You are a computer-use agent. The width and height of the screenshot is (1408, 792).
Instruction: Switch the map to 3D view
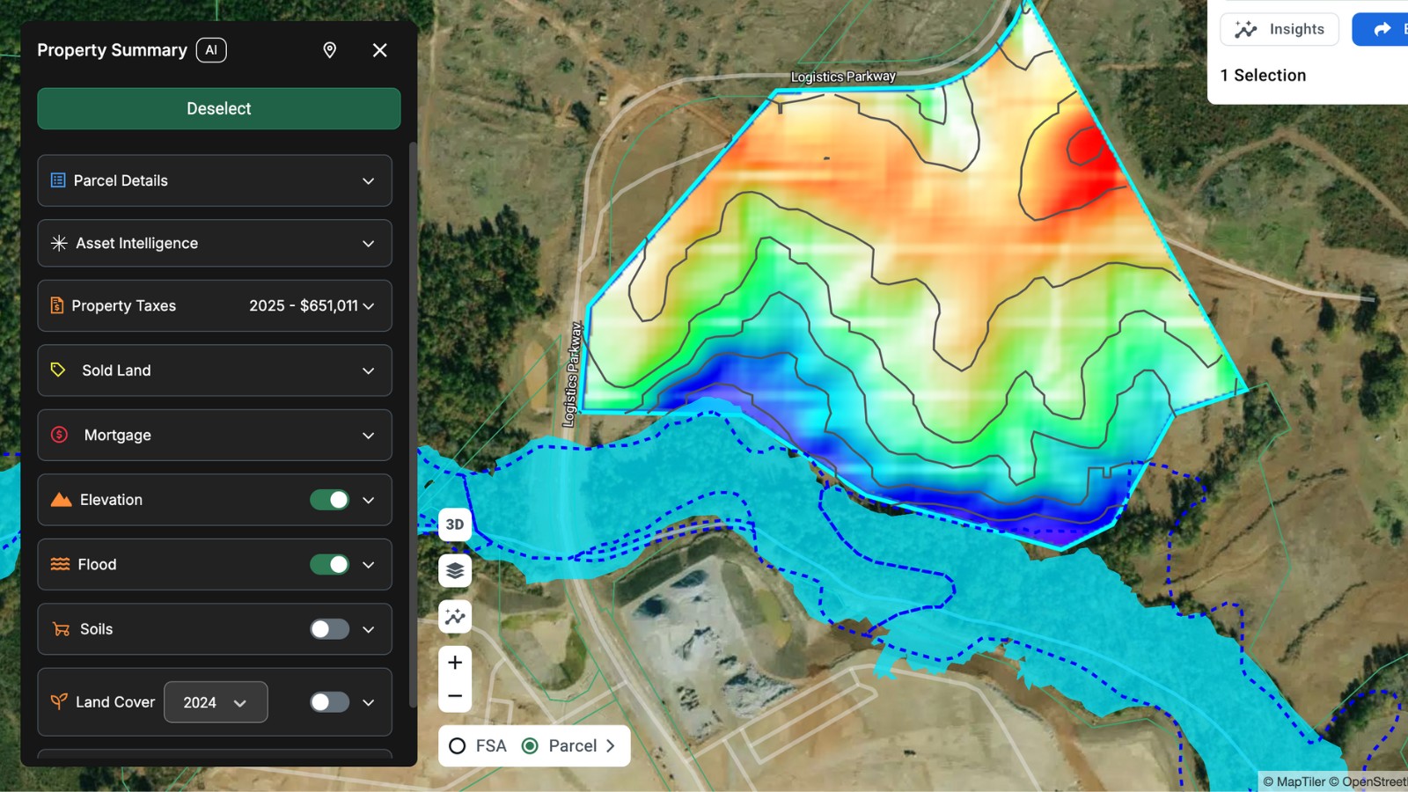coord(454,524)
